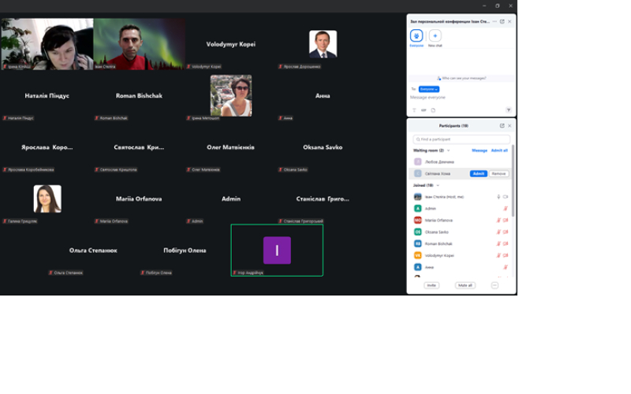
Task: Collapse the Waiting room section
Action: click(449, 150)
